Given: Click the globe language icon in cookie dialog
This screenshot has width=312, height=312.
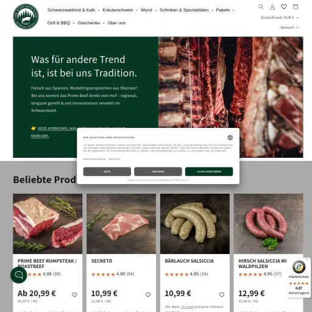Looking at the screenshot, I should (230, 138).
